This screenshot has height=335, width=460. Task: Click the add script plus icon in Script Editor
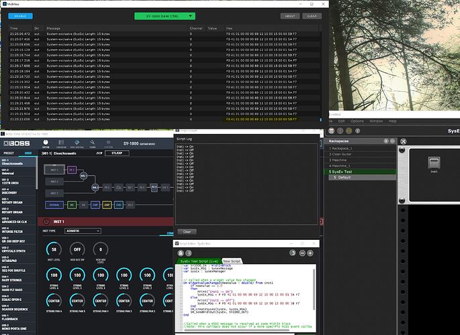pos(310,253)
